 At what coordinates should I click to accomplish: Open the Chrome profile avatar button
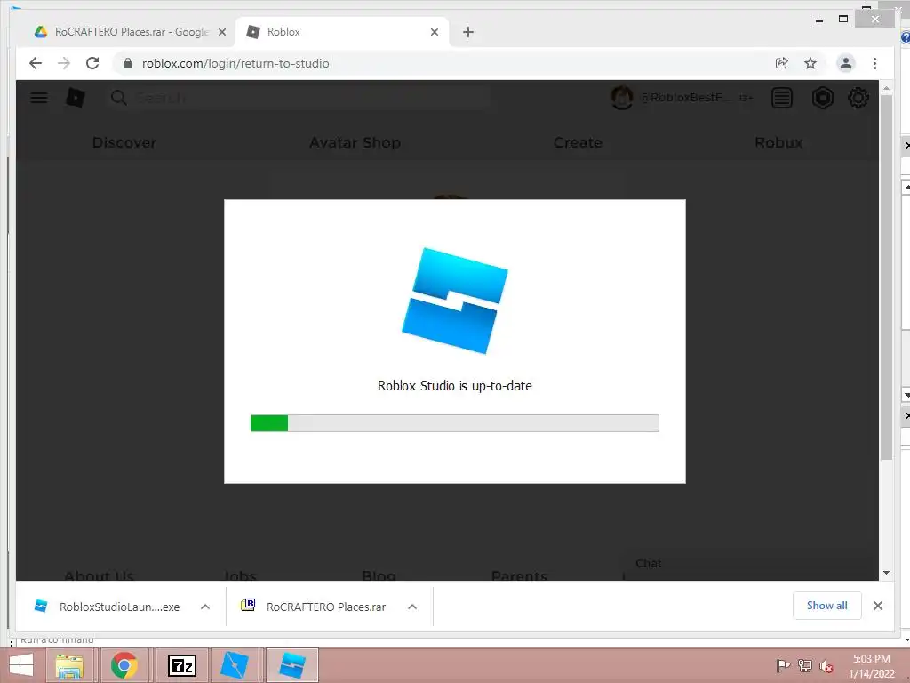[x=846, y=63]
